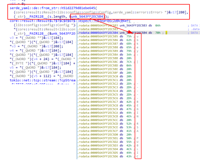Click the tokio::net::tcp::stream::TcpStream line
The image size is (200, 161).
43,80
